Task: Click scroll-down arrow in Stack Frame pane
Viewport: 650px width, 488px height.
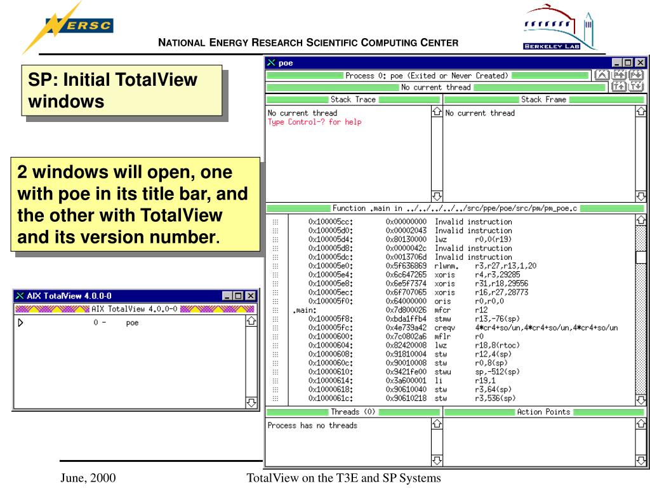Action: [x=641, y=196]
